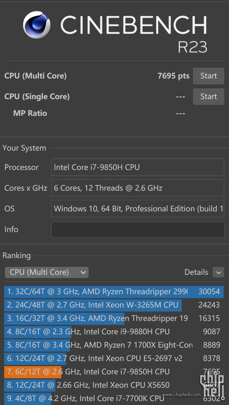Select the Xeon W-3265M ranking entry
229x405 pixels.
point(114,305)
